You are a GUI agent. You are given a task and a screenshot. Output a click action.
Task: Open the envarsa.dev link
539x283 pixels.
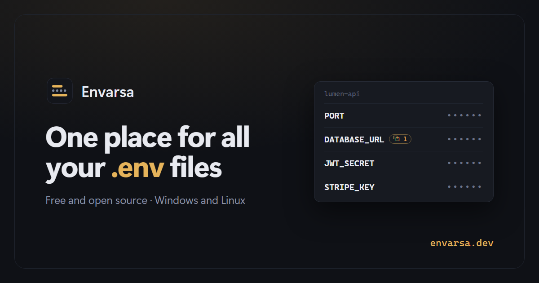coord(462,243)
